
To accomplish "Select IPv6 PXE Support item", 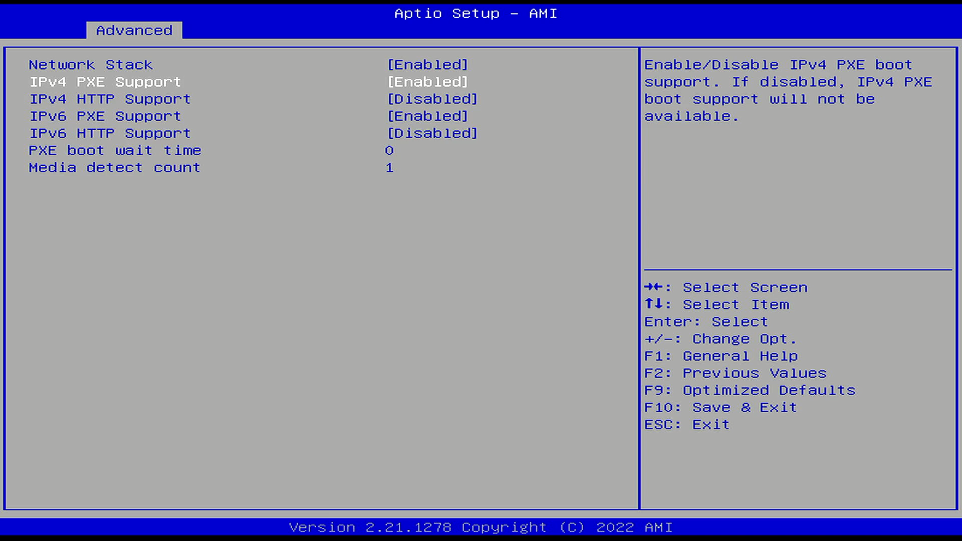I will tap(105, 116).
